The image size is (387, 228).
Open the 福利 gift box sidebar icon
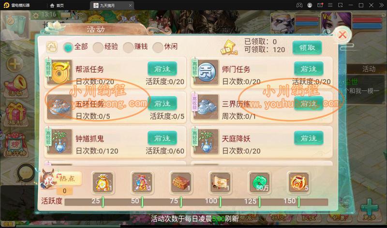coord(16,114)
